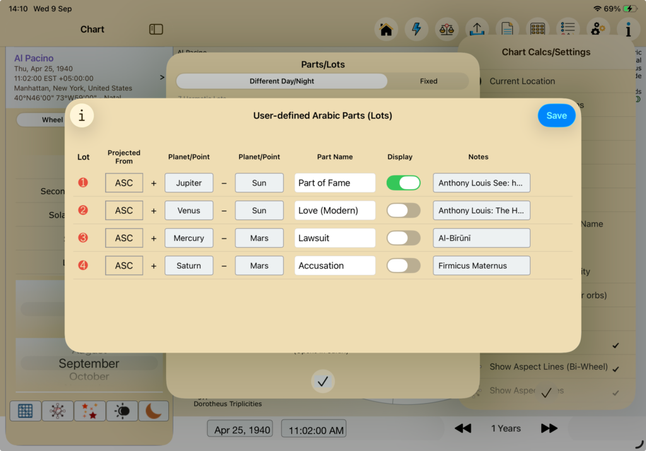The image size is (646, 451).
Task: Open the settings gears icon
Action: click(x=598, y=29)
